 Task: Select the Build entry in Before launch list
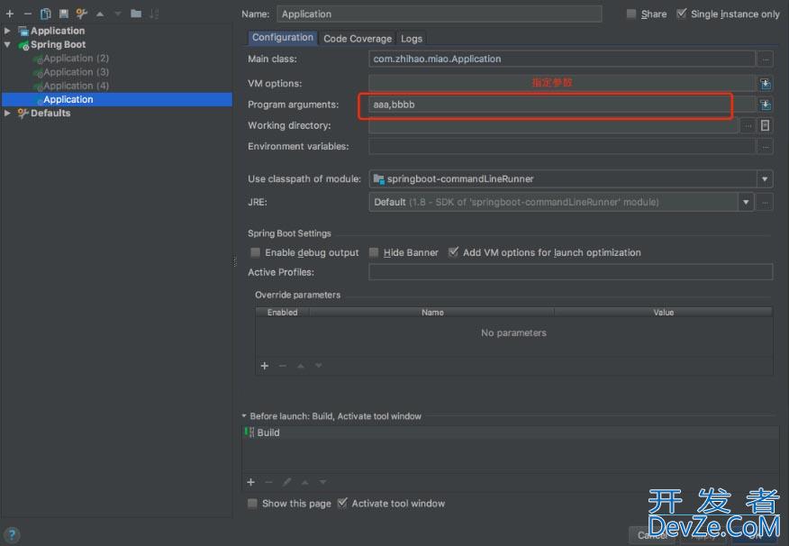point(510,432)
